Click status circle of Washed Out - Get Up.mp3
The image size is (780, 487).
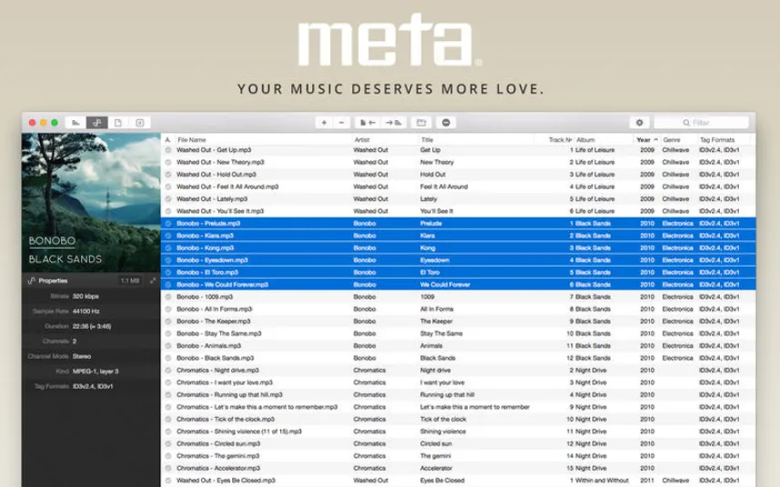(168, 149)
